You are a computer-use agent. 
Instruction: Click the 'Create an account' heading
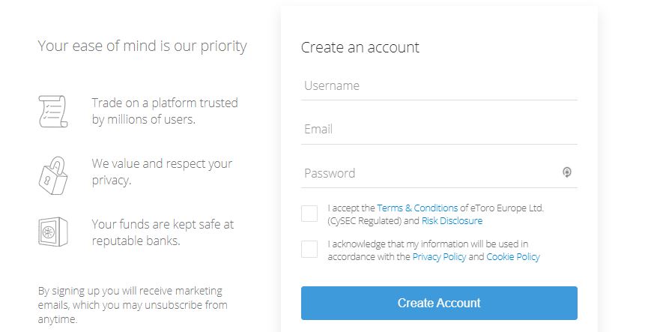[x=360, y=47]
